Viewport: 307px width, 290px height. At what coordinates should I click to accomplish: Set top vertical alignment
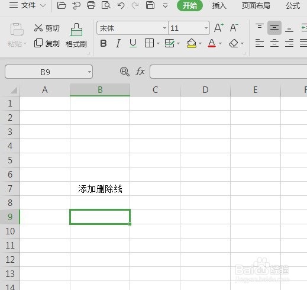(x=260, y=26)
